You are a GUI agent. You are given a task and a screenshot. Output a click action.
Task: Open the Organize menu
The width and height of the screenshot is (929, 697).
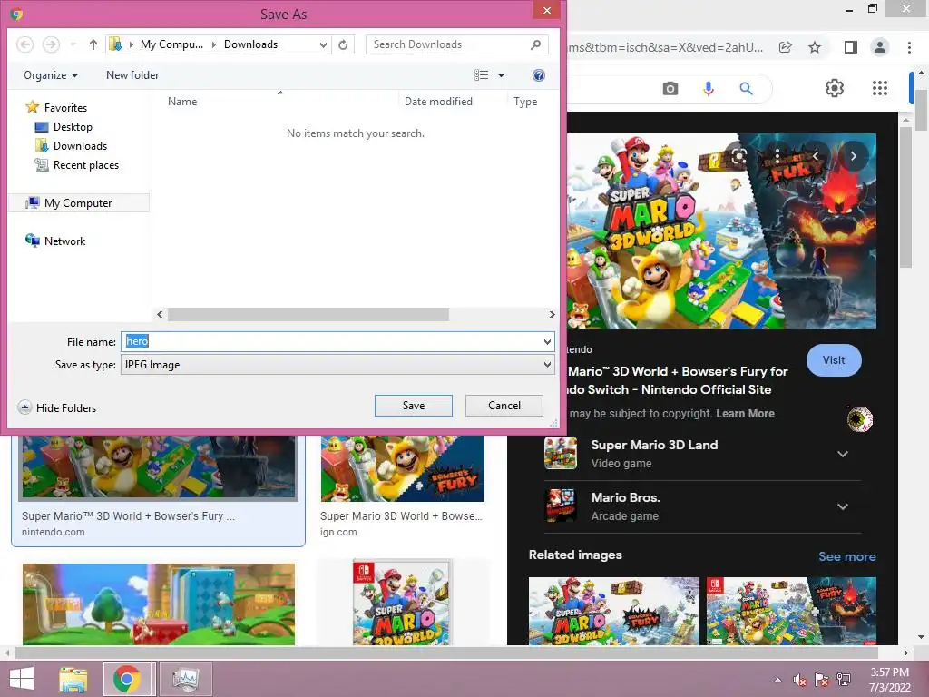tap(51, 75)
